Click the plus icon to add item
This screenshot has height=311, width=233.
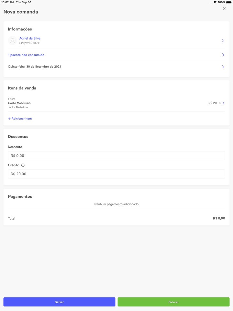click(x=9, y=119)
